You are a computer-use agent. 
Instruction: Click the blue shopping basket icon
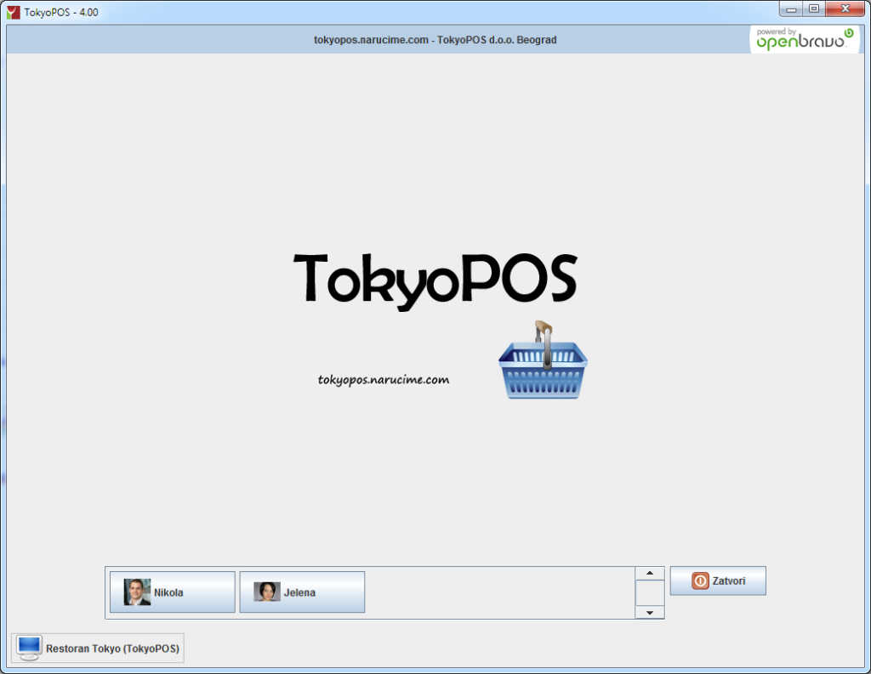[x=543, y=360]
